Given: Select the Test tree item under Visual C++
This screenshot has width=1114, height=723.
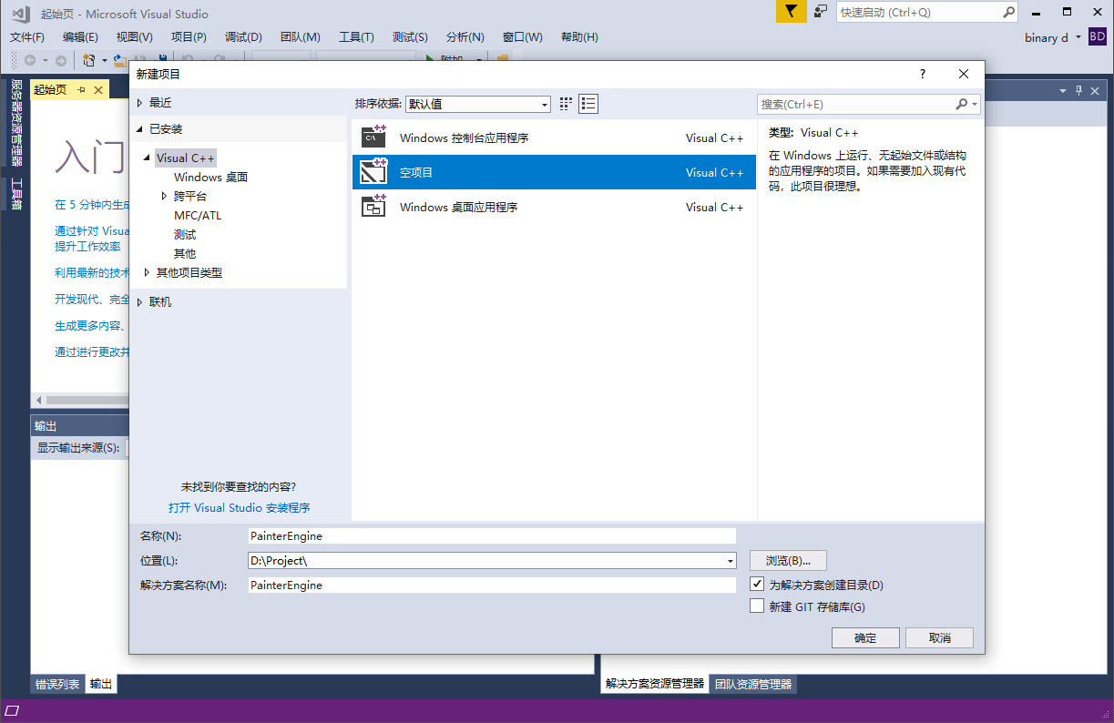Looking at the screenshot, I should tap(185, 234).
